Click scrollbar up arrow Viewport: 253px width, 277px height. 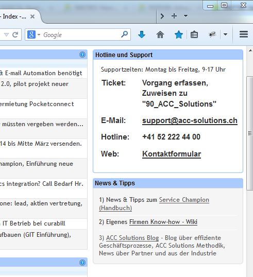(250, 50)
